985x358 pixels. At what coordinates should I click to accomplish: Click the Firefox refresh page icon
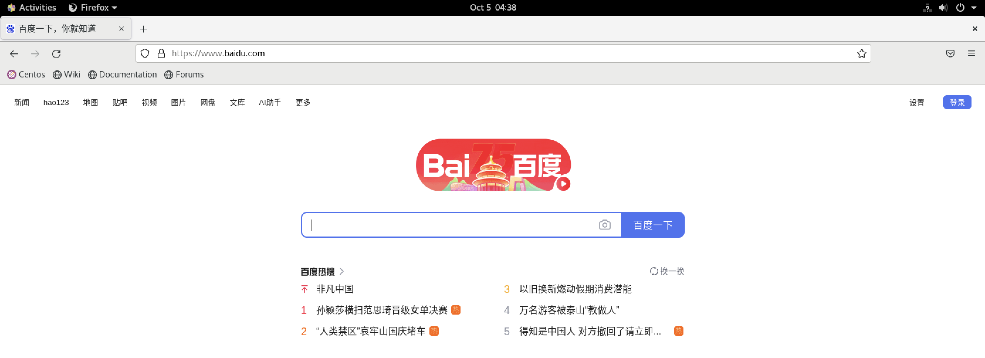[56, 53]
